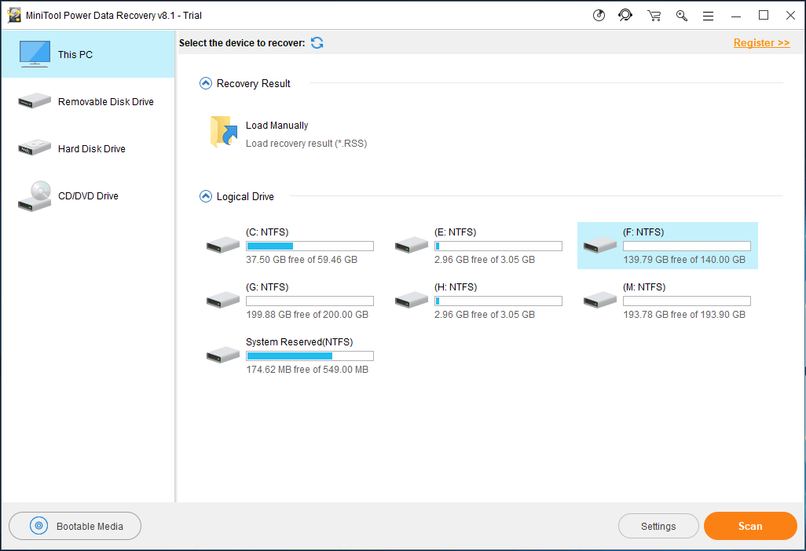Click the headset online support icon
Image resolution: width=806 pixels, height=551 pixels.
click(x=625, y=15)
